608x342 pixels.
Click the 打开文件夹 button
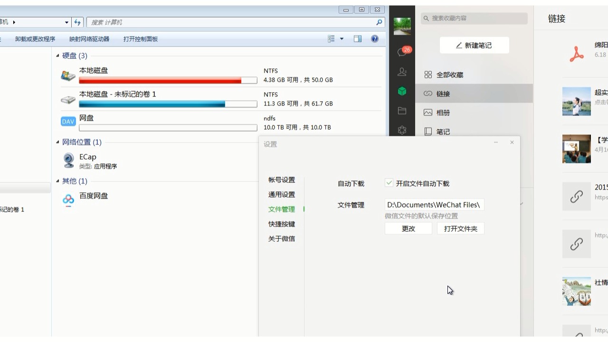click(461, 228)
